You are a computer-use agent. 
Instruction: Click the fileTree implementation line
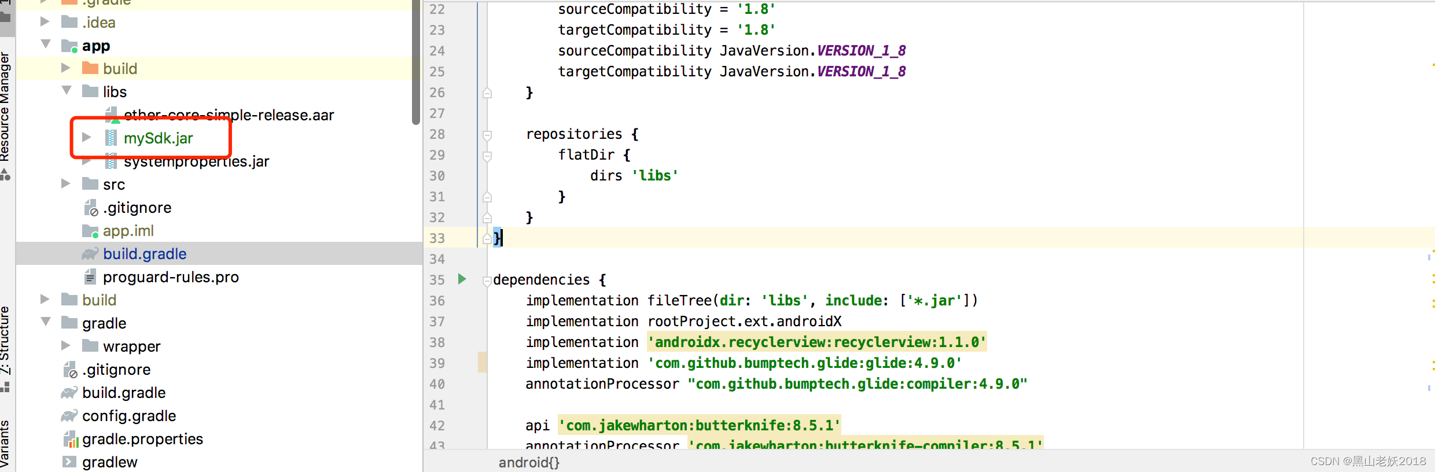(x=752, y=300)
